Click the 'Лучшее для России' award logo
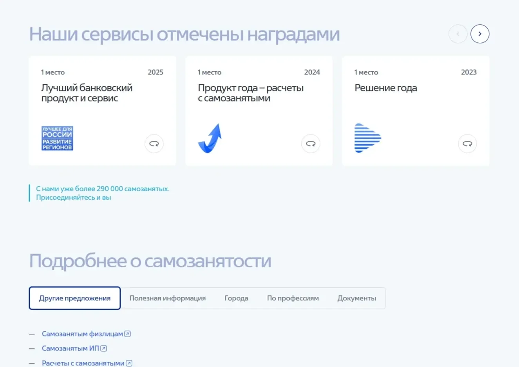The width and height of the screenshot is (519, 367). (x=57, y=138)
